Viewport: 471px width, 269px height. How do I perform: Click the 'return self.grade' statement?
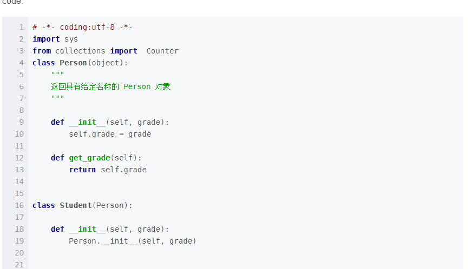coord(108,170)
